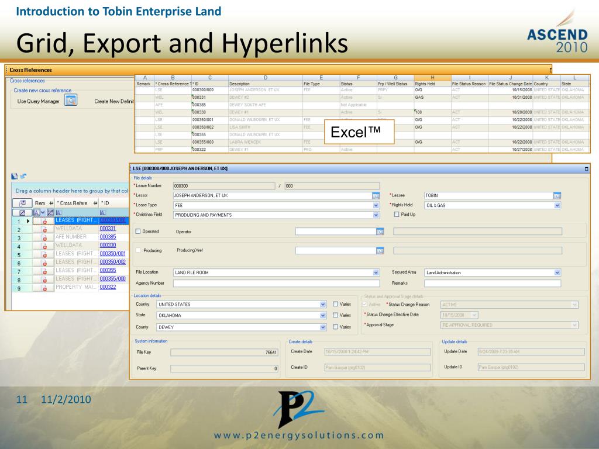Open hyperlink 000330 in grid
Screen dimensions: 599x449
tap(108, 245)
